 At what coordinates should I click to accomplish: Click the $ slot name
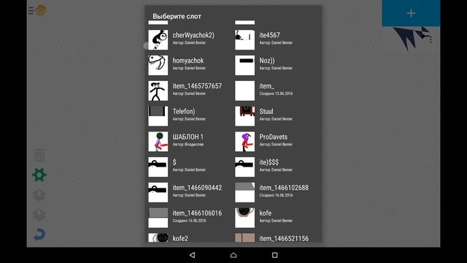(x=174, y=162)
